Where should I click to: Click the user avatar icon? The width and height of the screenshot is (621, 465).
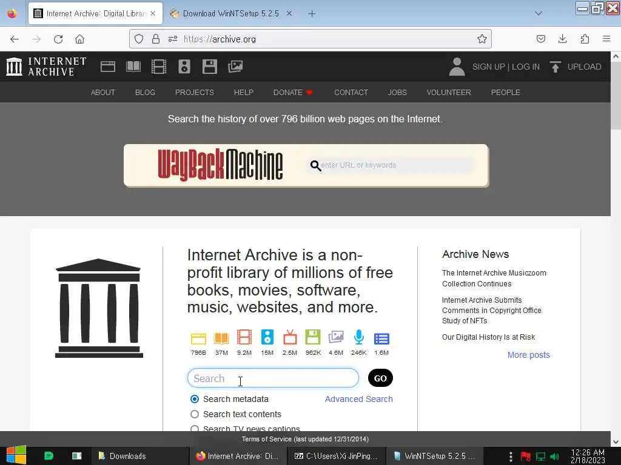click(x=457, y=67)
